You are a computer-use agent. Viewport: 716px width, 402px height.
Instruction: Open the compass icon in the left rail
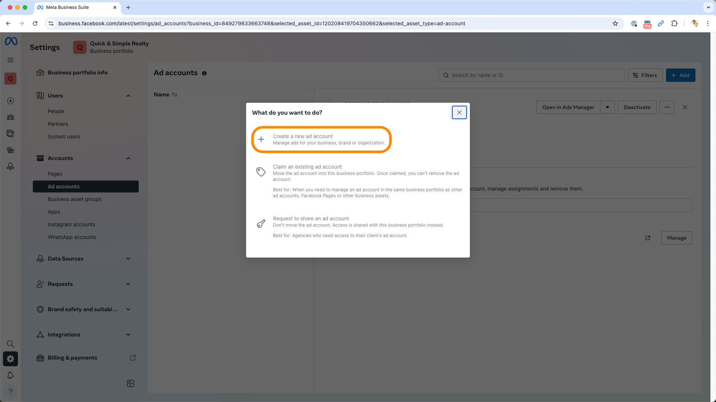(x=10, y=101)
